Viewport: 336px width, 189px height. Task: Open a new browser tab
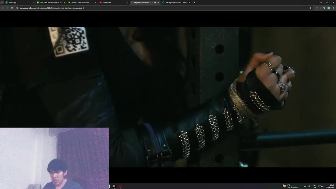194,2
